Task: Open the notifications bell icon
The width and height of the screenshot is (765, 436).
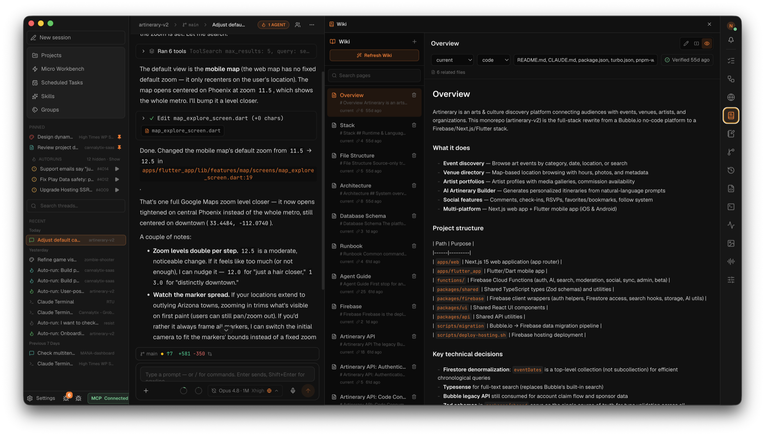Action: coord(731,40)
